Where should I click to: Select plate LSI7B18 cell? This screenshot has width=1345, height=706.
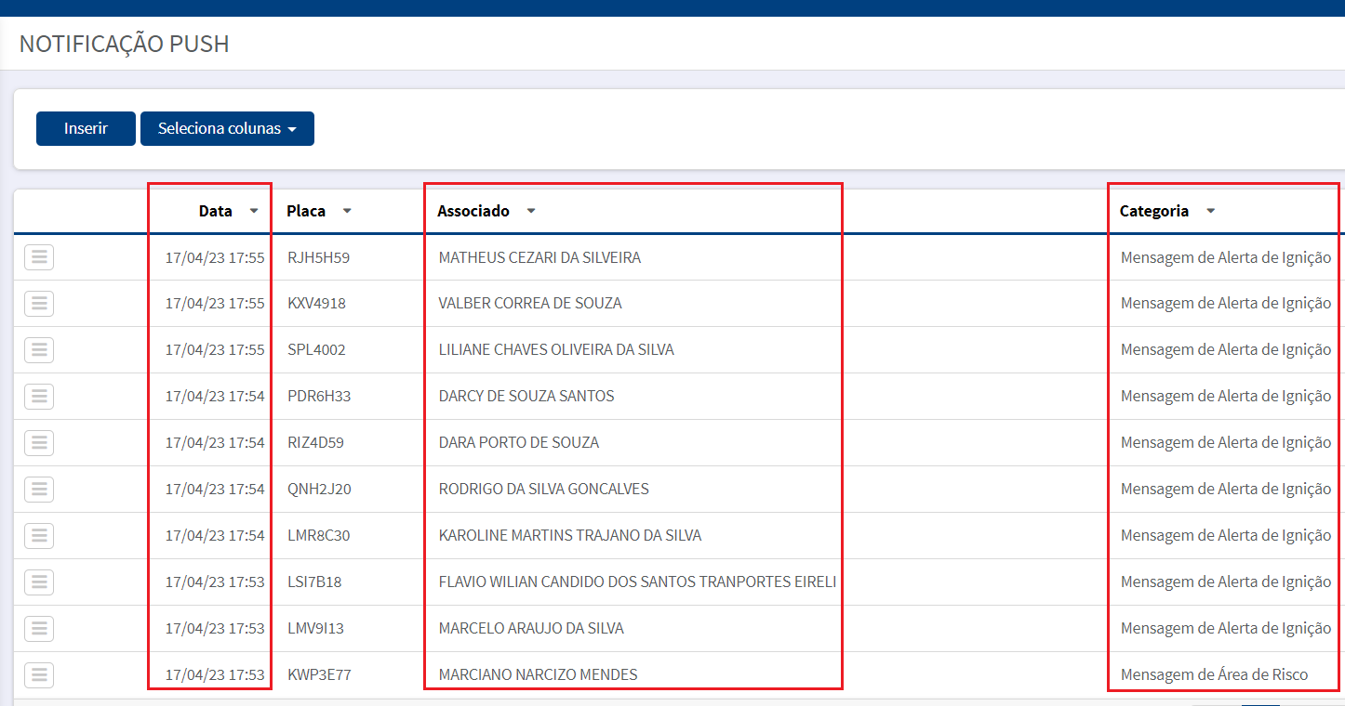(x=314, y=582)
